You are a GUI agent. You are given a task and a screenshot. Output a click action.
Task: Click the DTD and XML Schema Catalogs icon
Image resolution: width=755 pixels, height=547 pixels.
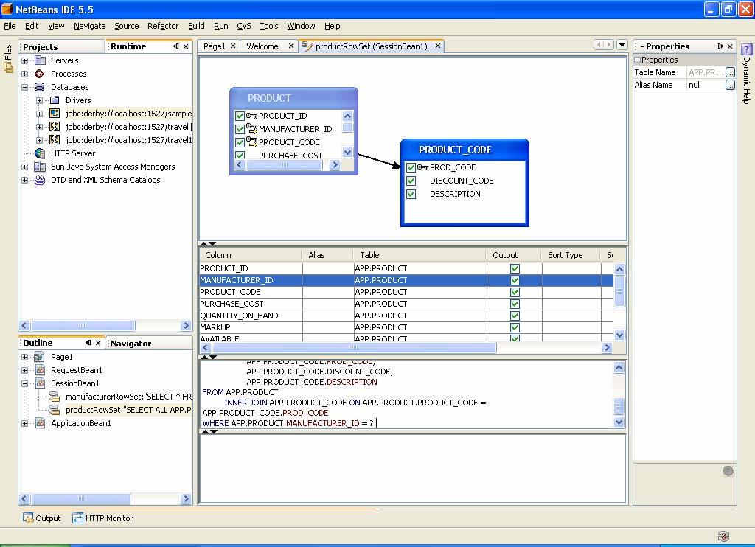[40, 180]
